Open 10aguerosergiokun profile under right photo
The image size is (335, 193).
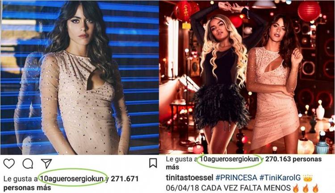pos(230,159)
